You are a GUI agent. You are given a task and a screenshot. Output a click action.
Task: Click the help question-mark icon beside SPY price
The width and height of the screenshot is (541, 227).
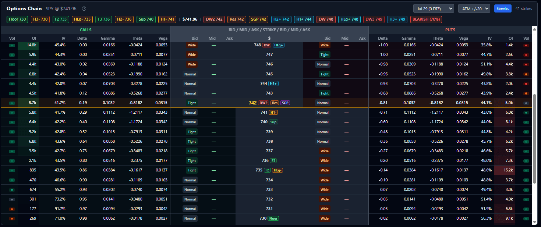84,8
